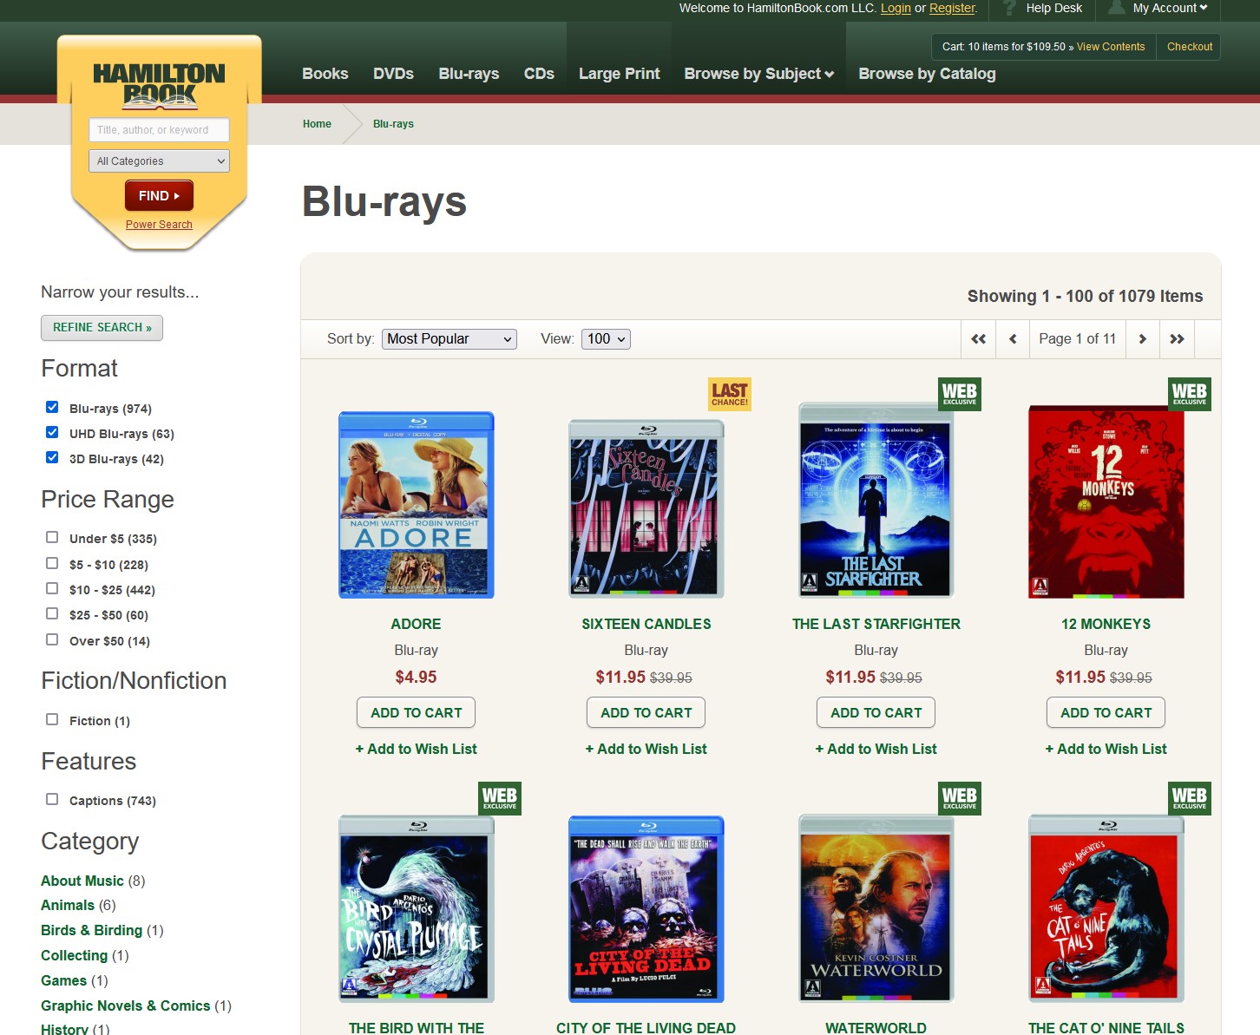Image resolution: width=1260 pixels, height=1035 pixels.
Task: Open the DVDs navigation menu
Action: 393,74
